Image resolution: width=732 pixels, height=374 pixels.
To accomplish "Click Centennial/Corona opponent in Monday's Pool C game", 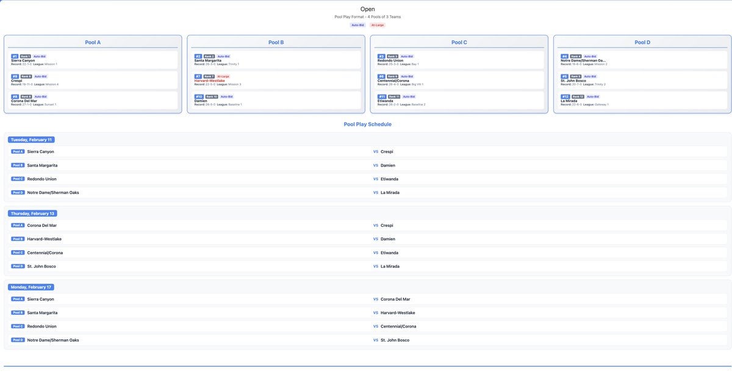I will click(398, 326).
